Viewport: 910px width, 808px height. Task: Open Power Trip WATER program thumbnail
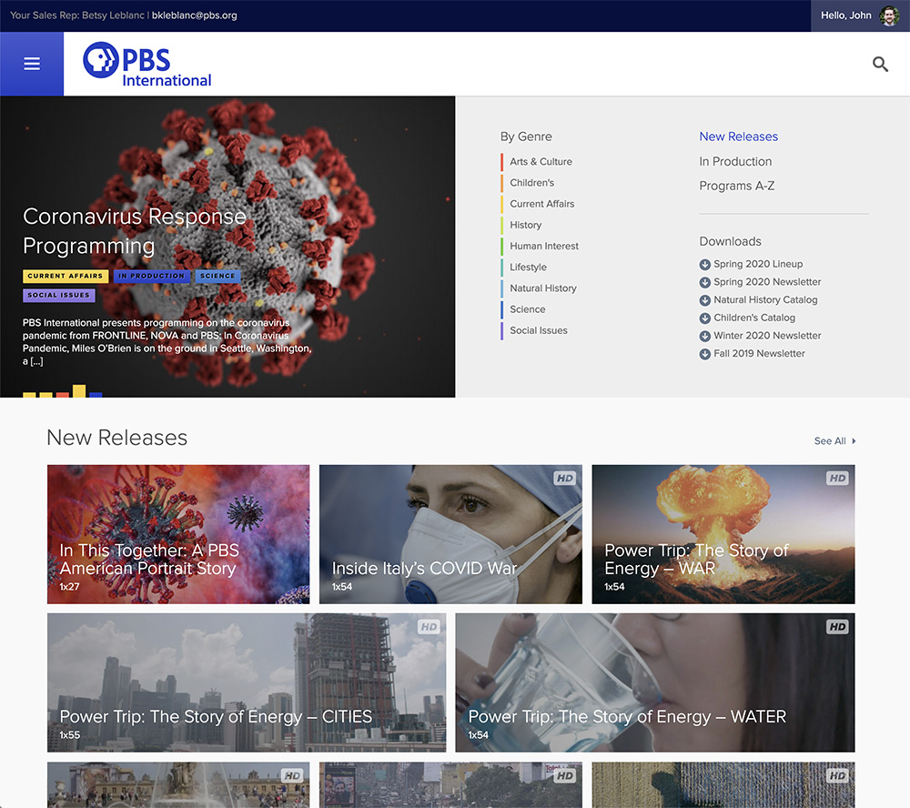[654, 682]
